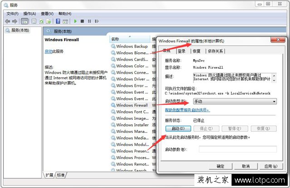Viewport: 290px width, 188px height.
Task: Select Windows Installer service row
Action: (132, 125)
